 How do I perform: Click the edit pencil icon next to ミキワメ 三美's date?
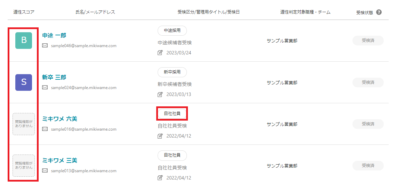click(160, 178)
